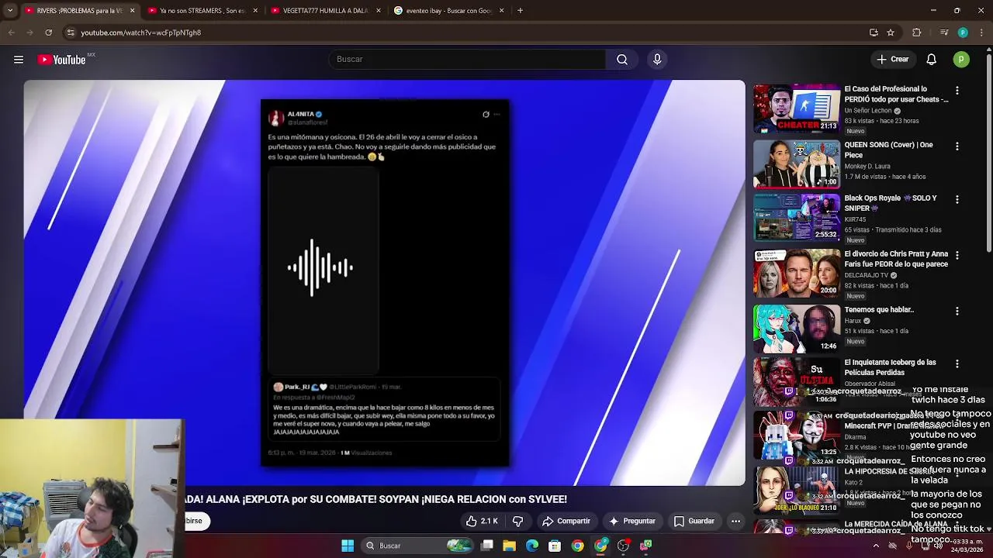Close the Ya no son STREAMERS tab
The image size is (993, 558).
pos(255,11)
